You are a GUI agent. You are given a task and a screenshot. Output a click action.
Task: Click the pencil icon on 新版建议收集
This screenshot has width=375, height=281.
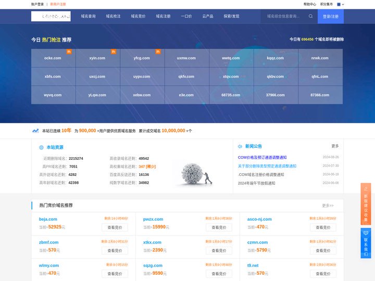(366, 189)
